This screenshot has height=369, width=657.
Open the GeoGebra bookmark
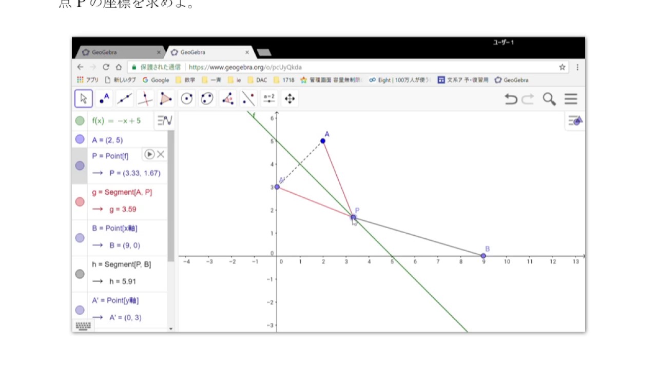[x=511, y=80]
